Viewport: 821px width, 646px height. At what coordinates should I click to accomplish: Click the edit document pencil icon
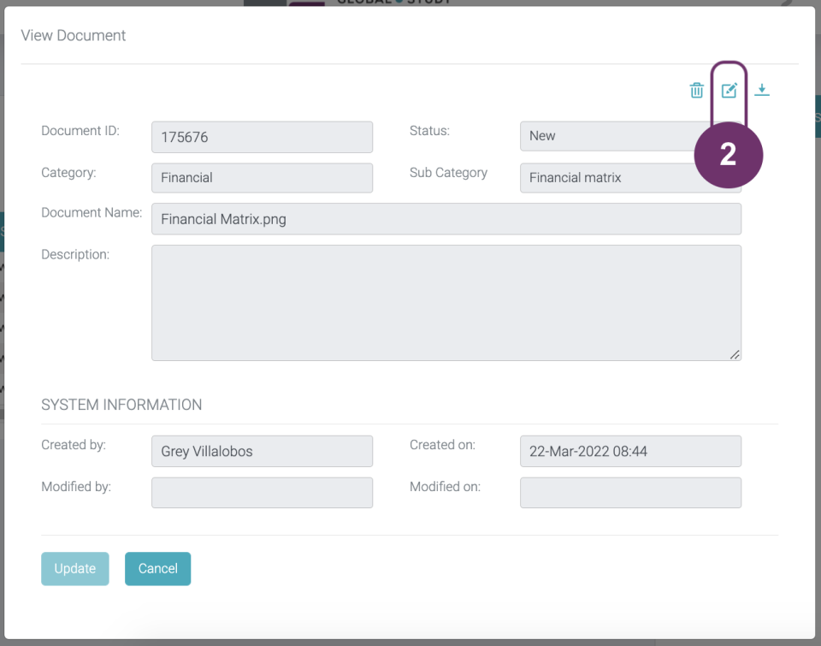729,91
